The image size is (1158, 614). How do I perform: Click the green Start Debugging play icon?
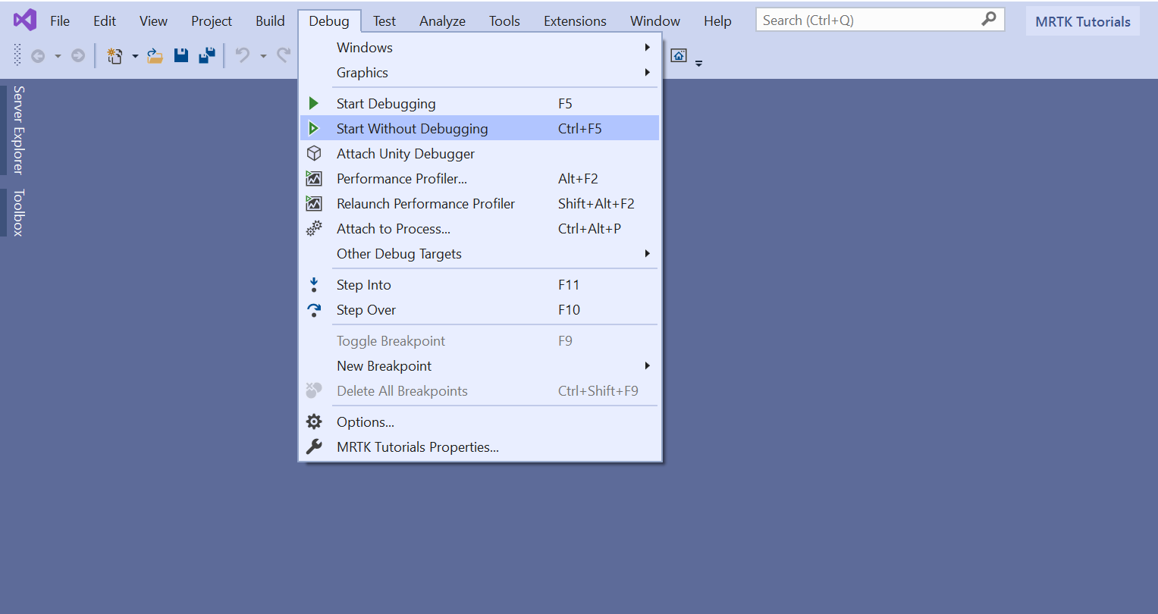[x=314, y=103]
